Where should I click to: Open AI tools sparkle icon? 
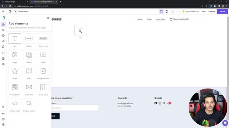click(3, 53)
